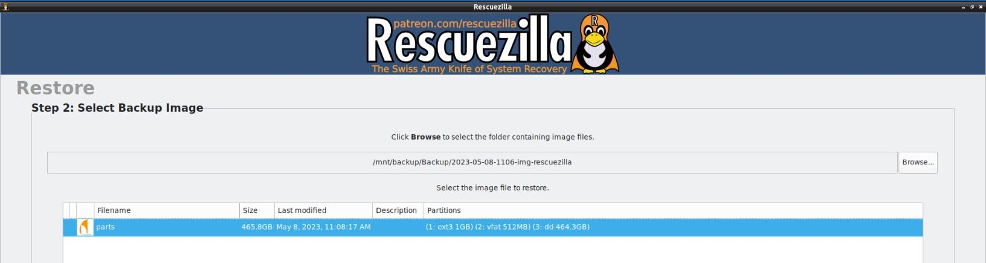Viewport: 986px width, 263px height.
Task: Click the May 8, 2023 modified date cell
Action: click(x=323, y=227)
